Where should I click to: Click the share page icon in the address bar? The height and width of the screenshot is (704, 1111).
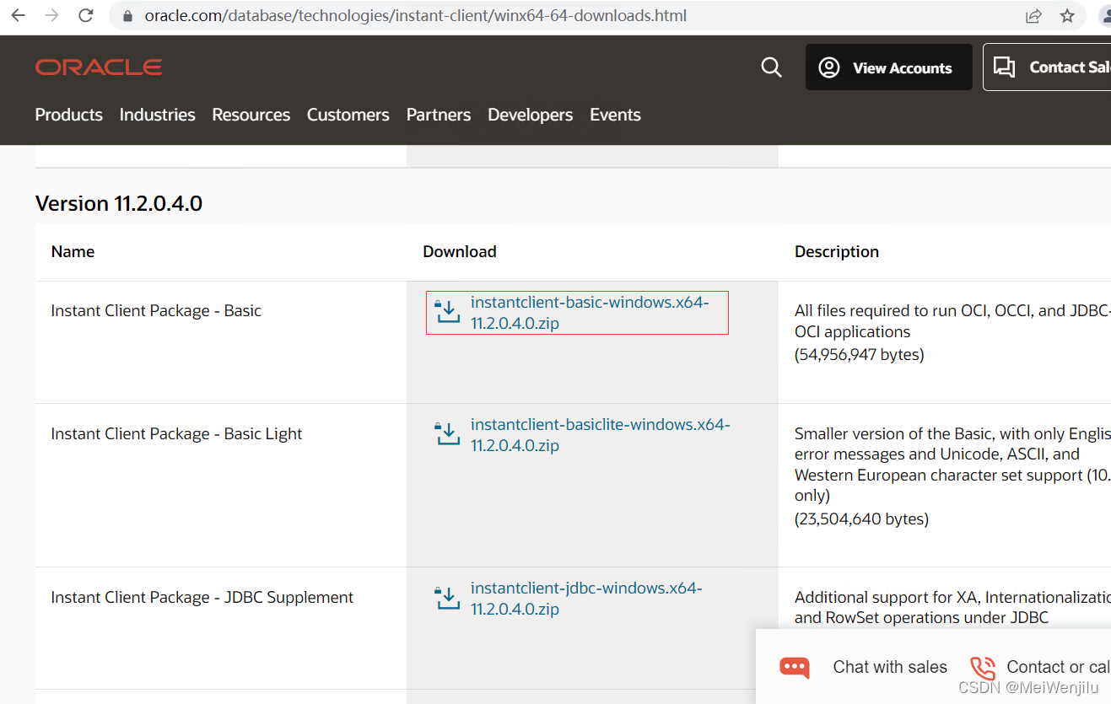click(1033, 16)
